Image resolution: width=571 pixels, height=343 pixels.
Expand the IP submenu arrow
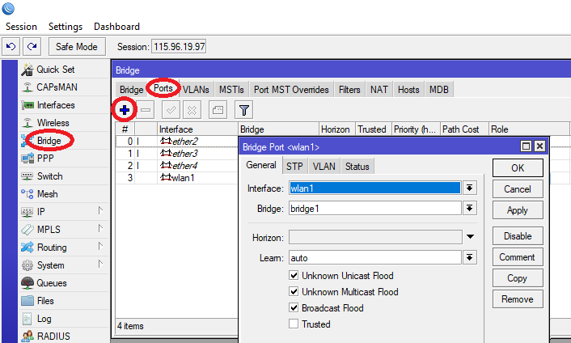pos(100,210)
